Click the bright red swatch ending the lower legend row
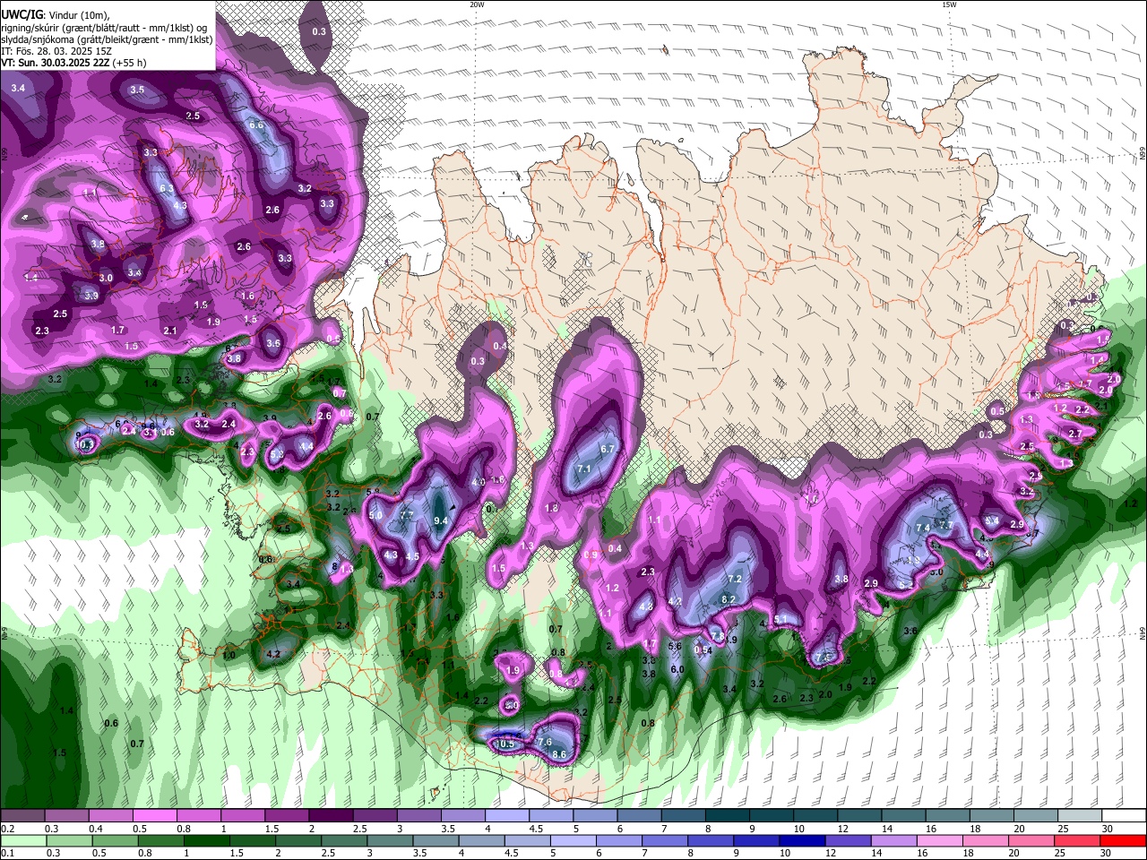Image resolution: width=1147 pixels, height=860 pixels. click(x=1123, y=841)
